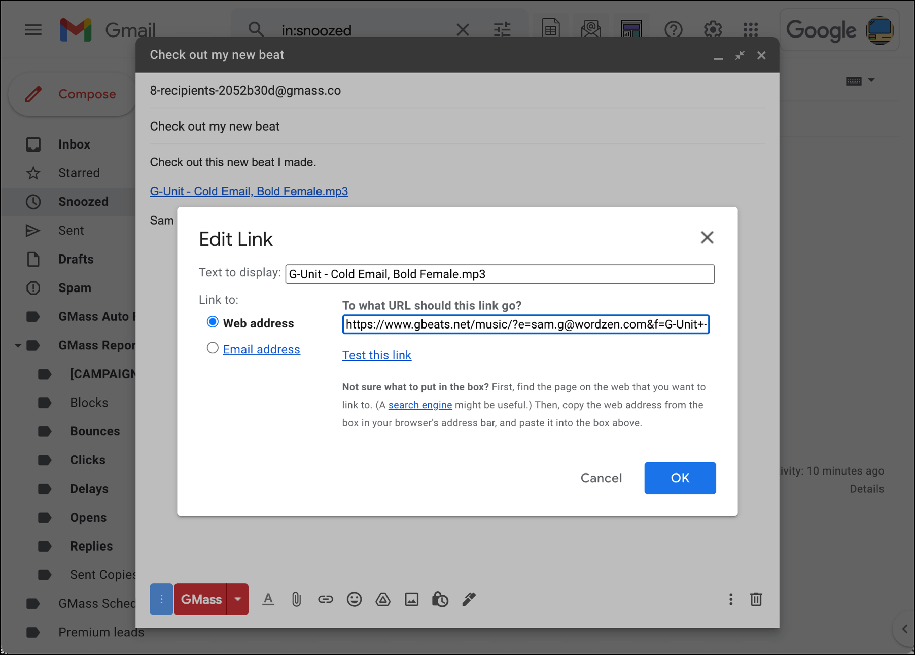Close the Edit Link dialog
This screenshot has width=915, height=655.
click(x=707, y=237)
